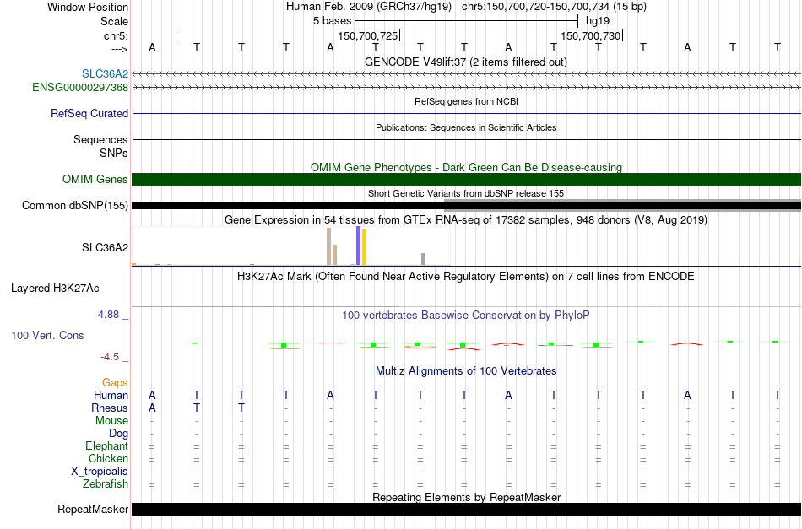
Task: Click the -4.5 PhyloP lower scale value
Action: point(110,357)
